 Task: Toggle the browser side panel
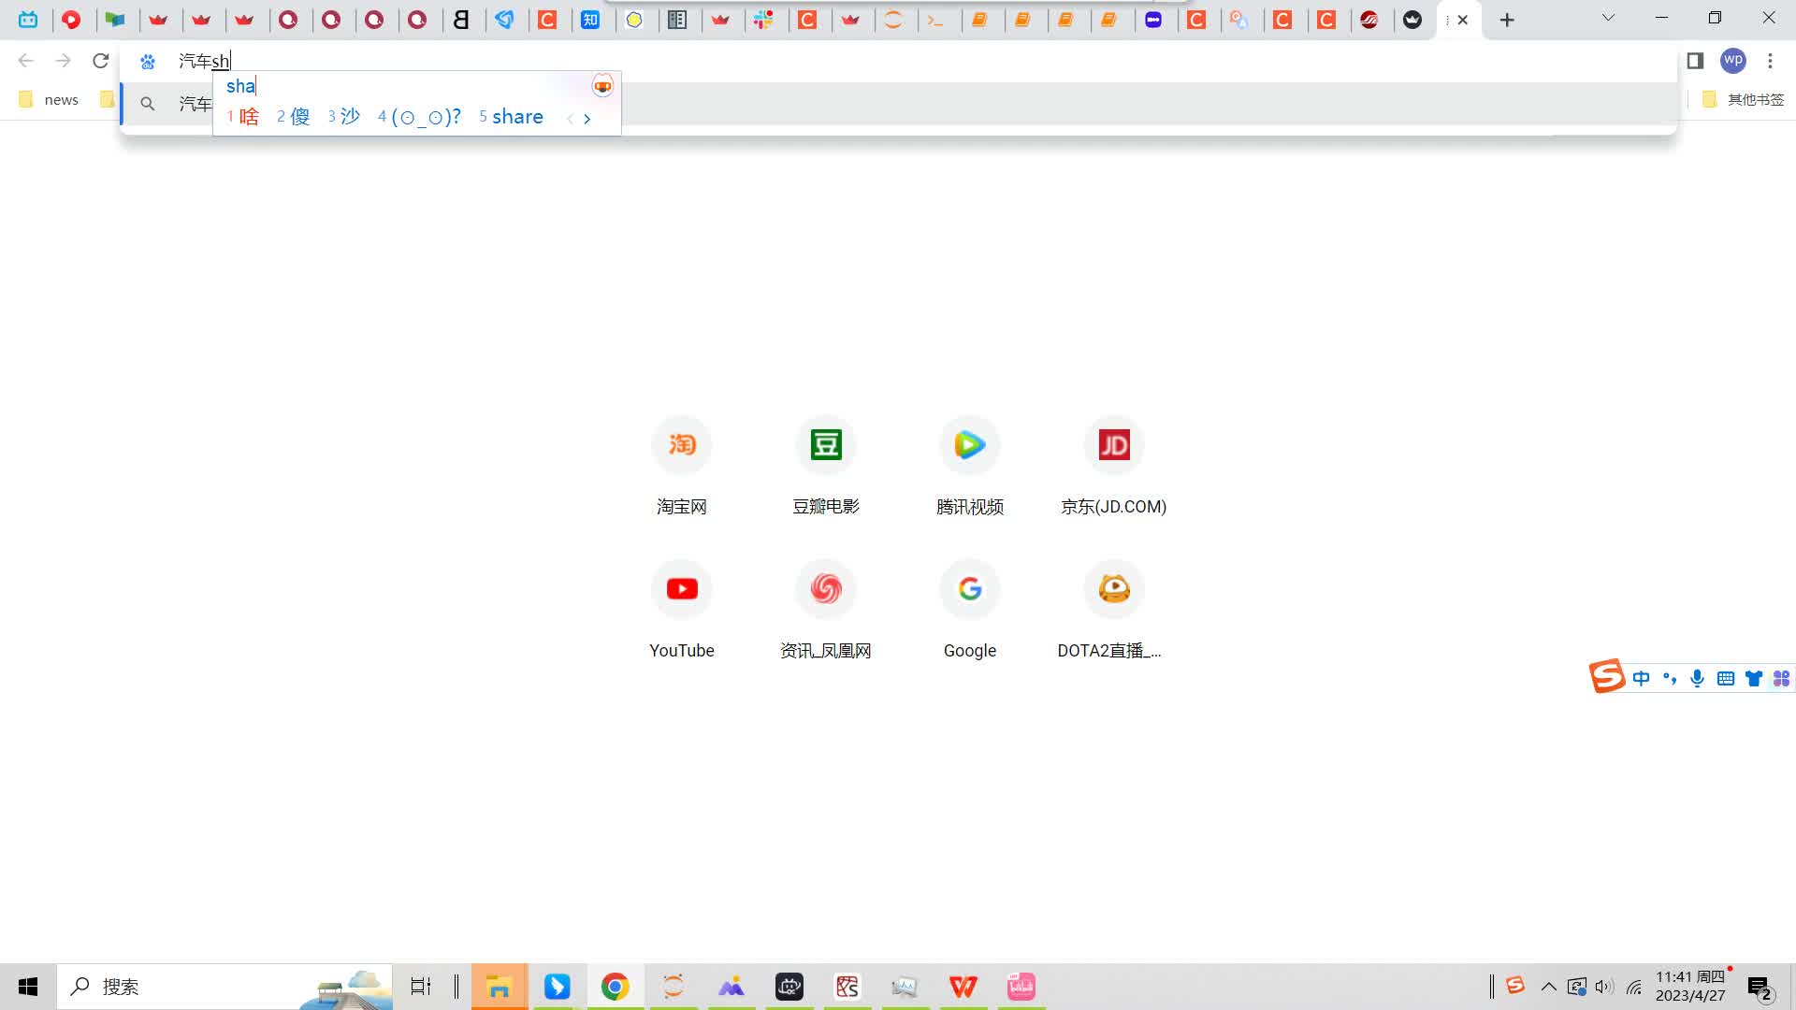1695,61
